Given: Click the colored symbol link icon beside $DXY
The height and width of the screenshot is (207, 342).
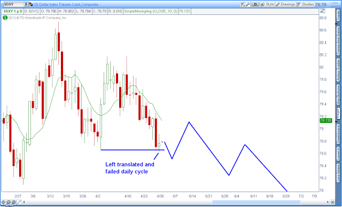Looking at the screenshot, I should click(31, 4).
